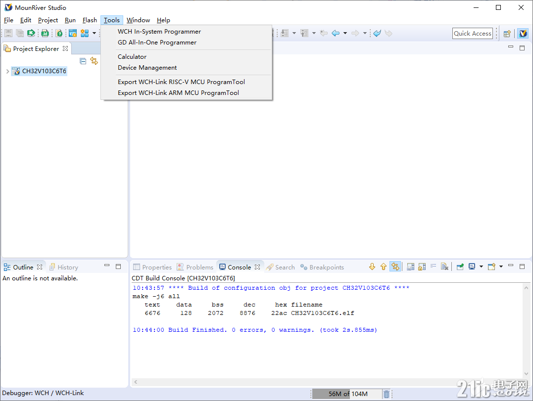Screen dimensions: 533x401
Task: Open the Open Console dropdown arrow
Action: point(501,267)
